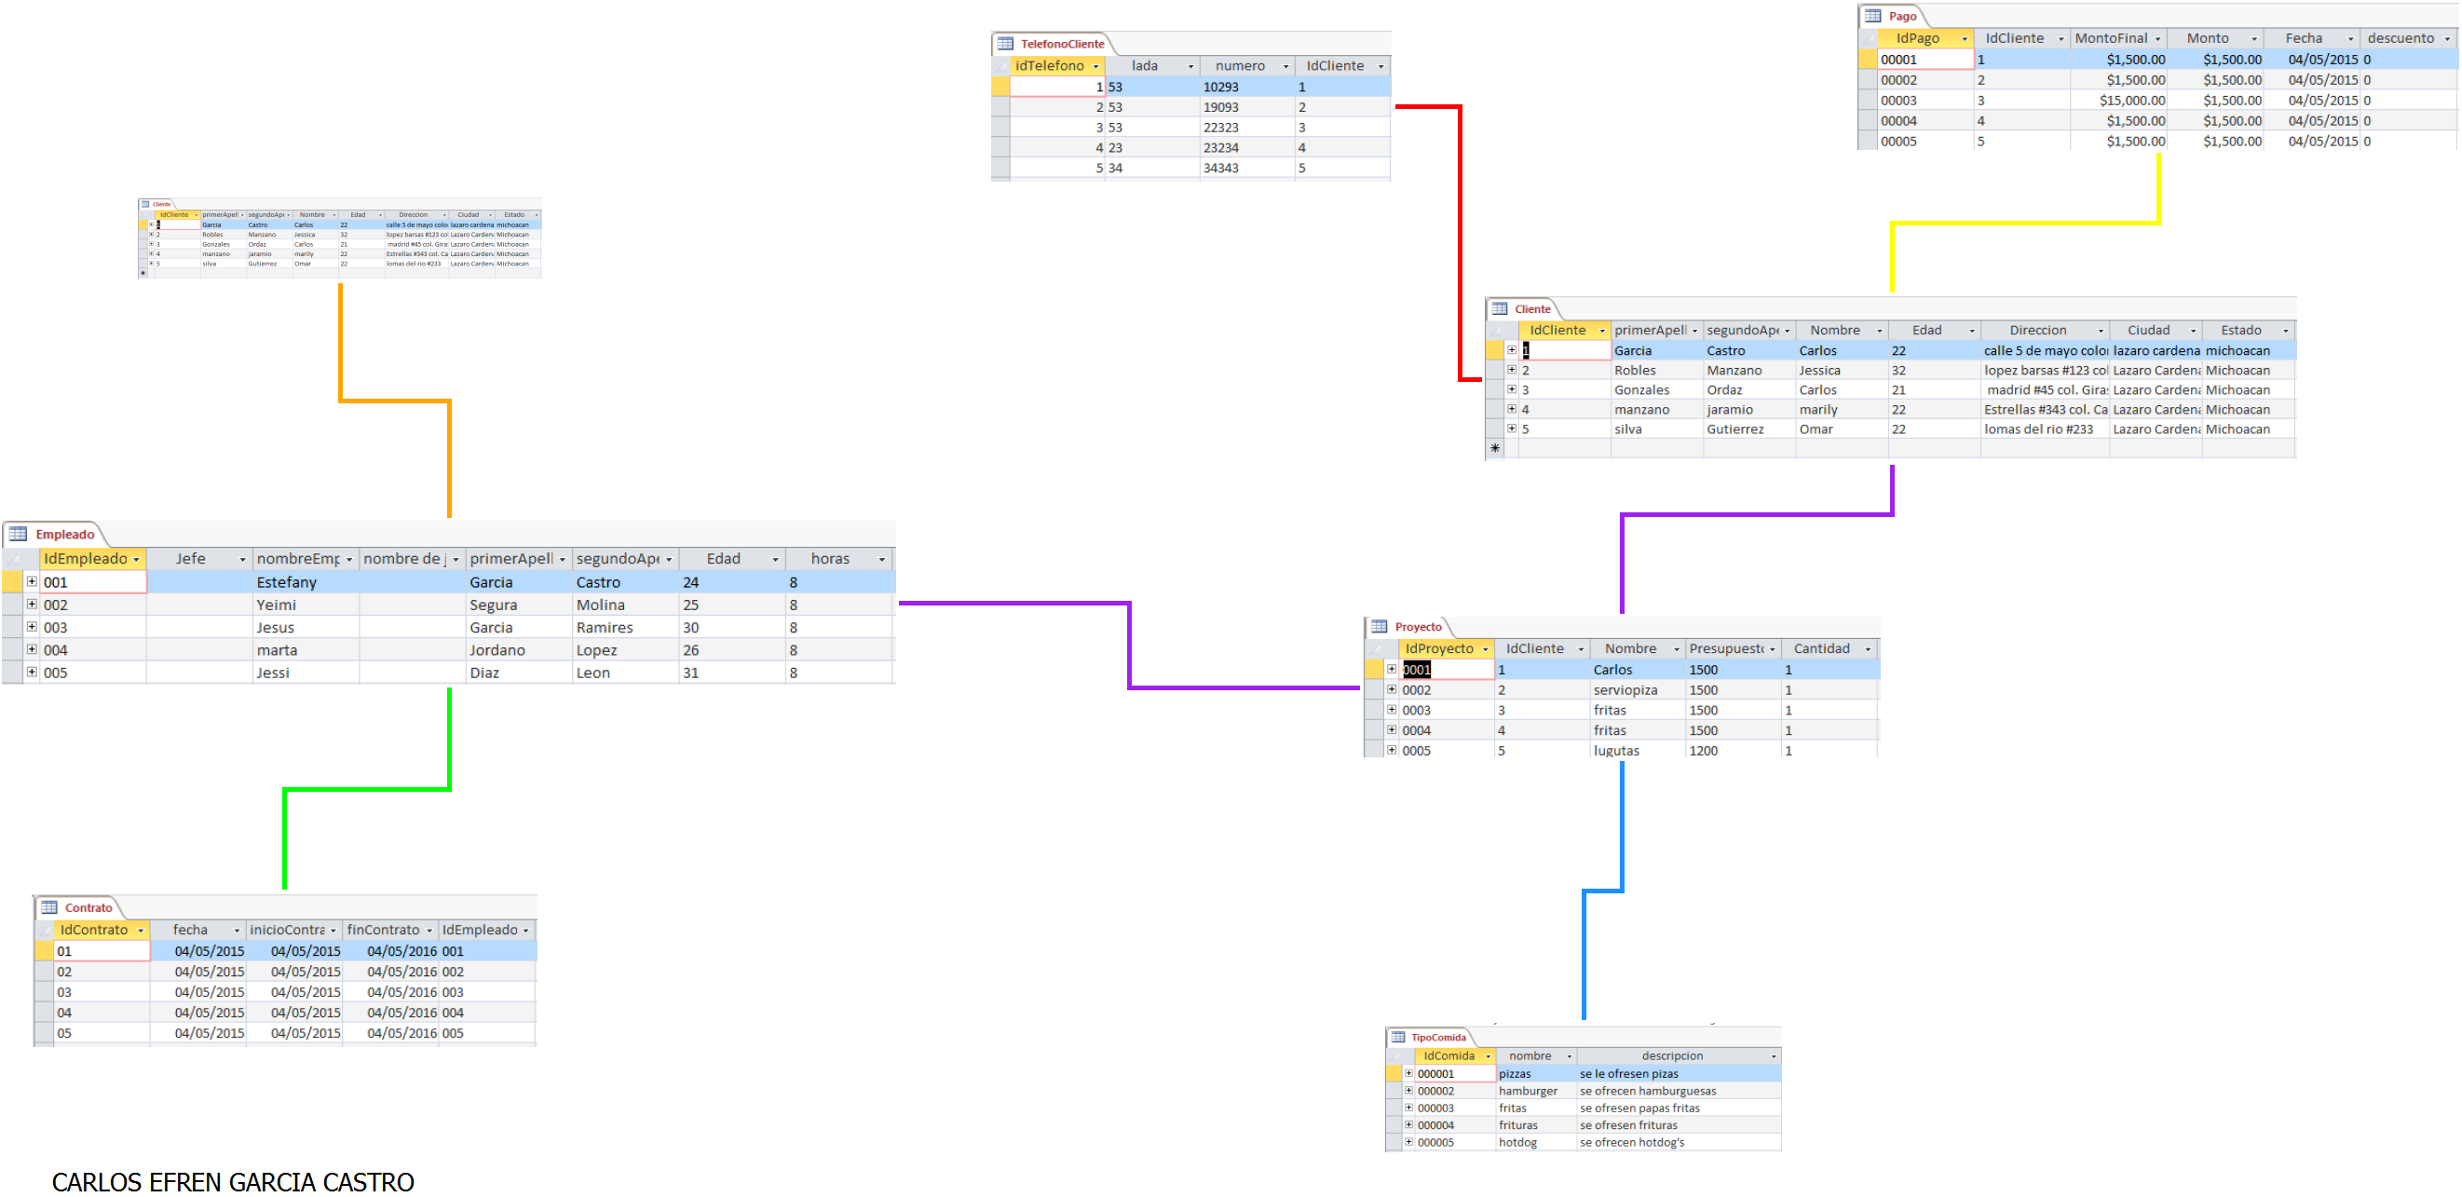Open the IdEmpleado column filter dropdown

137,559
